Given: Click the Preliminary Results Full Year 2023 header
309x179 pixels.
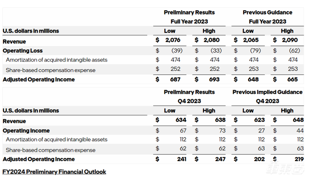Looking at the screenshot, I should pos(189,17).
